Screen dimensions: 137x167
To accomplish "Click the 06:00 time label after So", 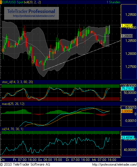I will (48, 160).
